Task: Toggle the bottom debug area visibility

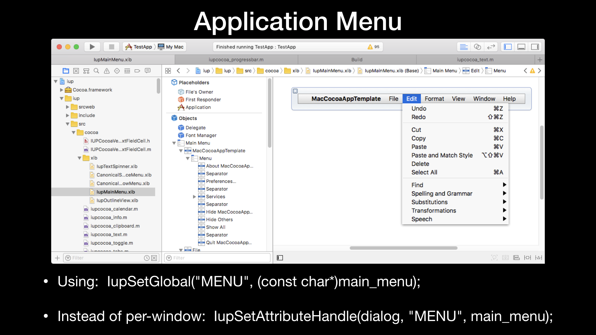Action: tap(521, 47)
